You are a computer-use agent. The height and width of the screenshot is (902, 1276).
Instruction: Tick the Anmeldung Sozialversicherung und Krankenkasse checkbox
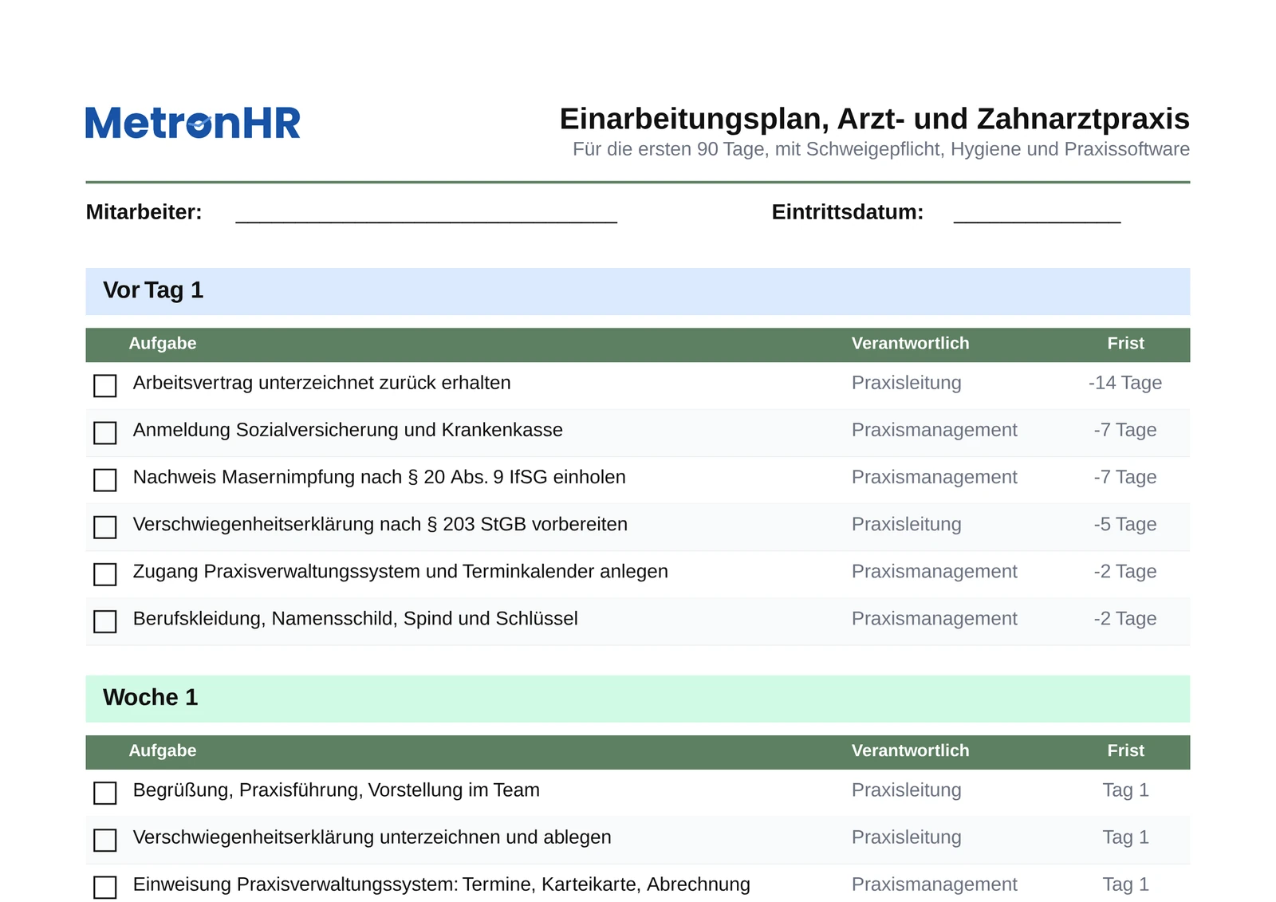(105, 433)
